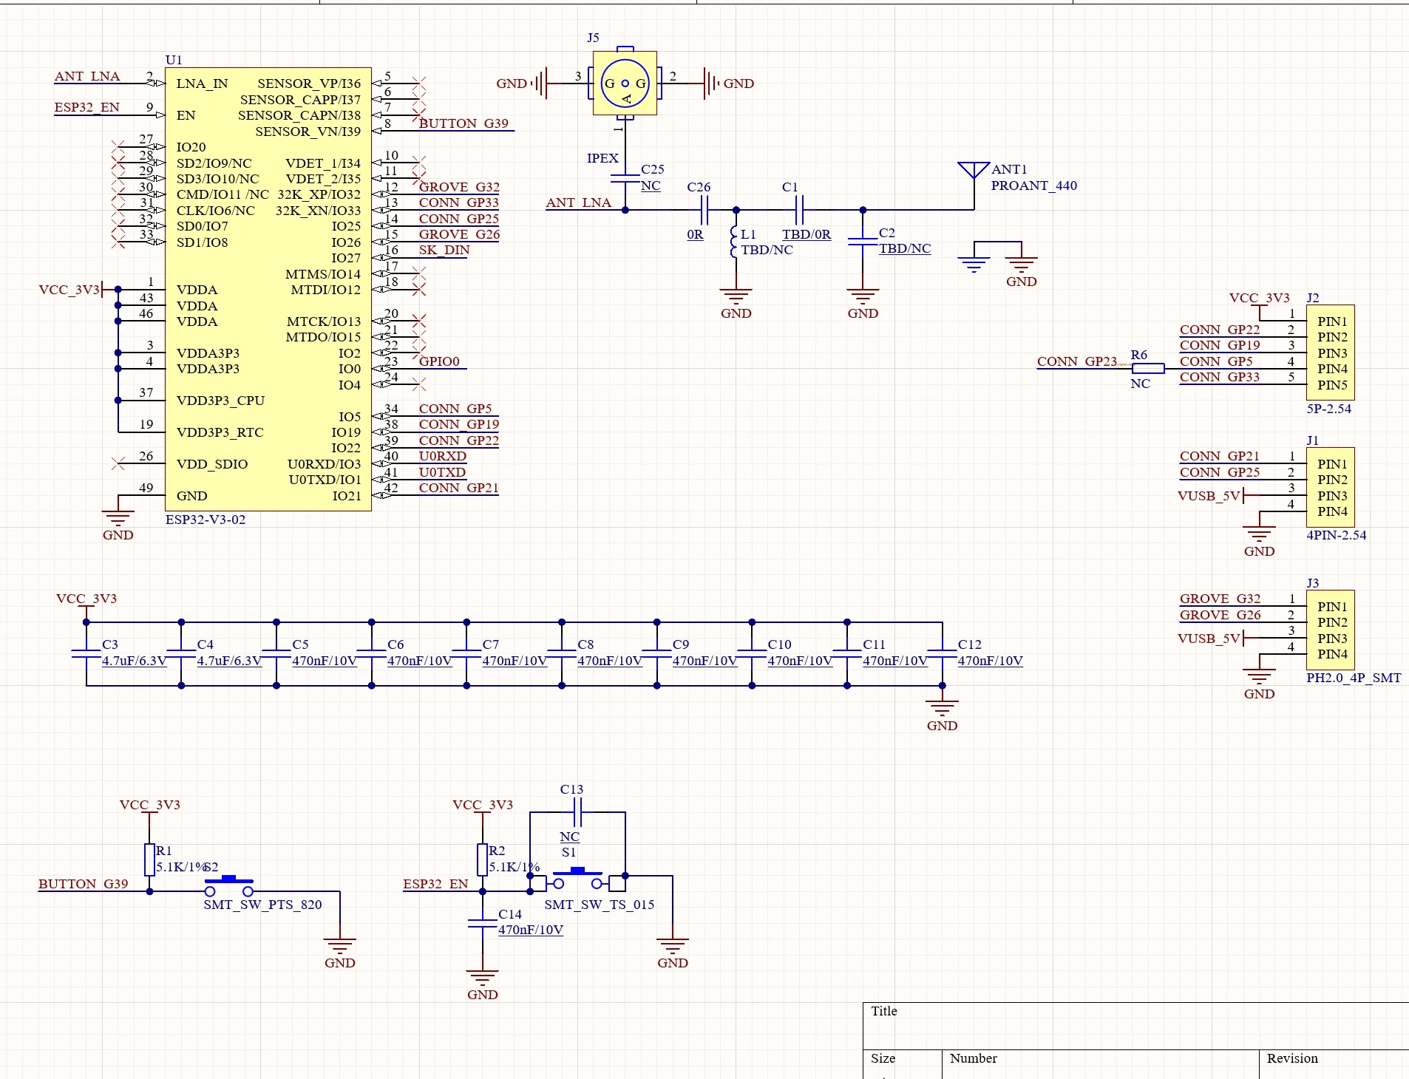The width and height of the screenshot is (1409, 1079).
Task: Select decoupling capacitor C4 symbol
Action: (x=181, y=653)
